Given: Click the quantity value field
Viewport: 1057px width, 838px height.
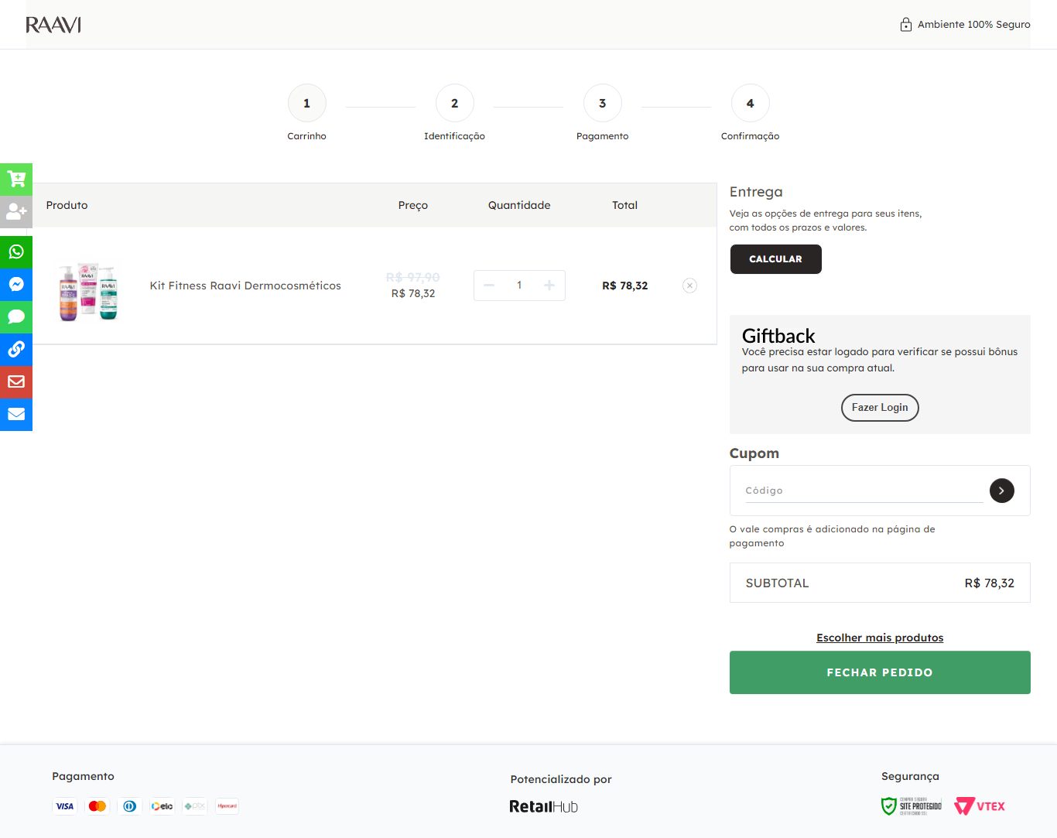Looking at the screenshot, I should click(x=519, y=286).
